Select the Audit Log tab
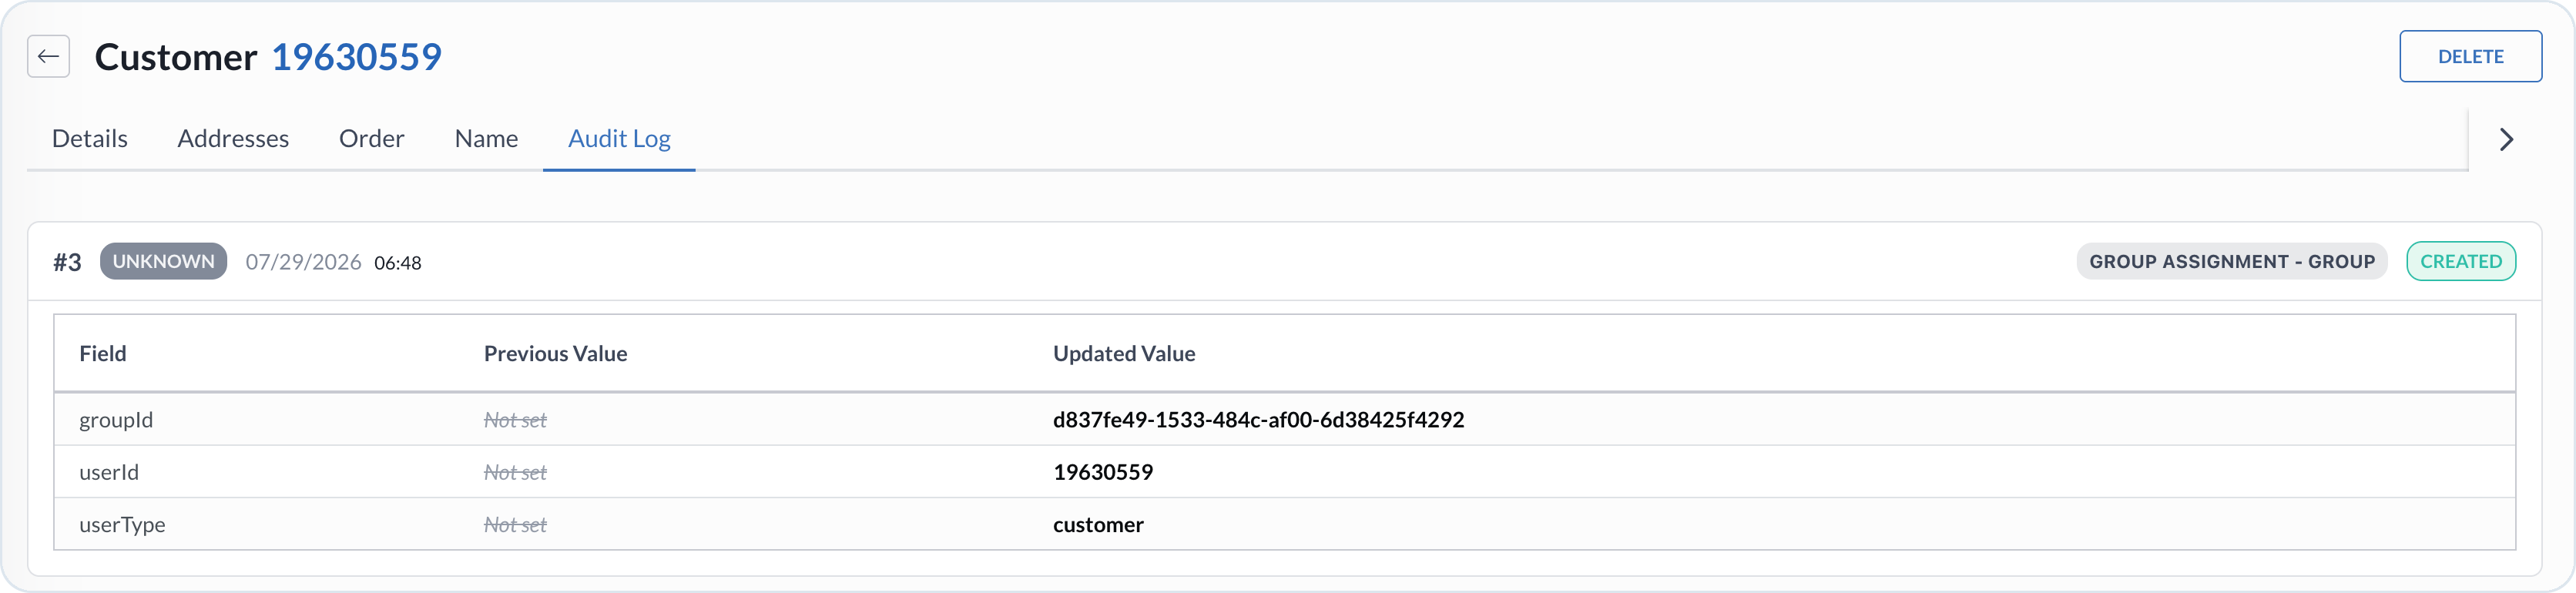 (x=619, y=138)
